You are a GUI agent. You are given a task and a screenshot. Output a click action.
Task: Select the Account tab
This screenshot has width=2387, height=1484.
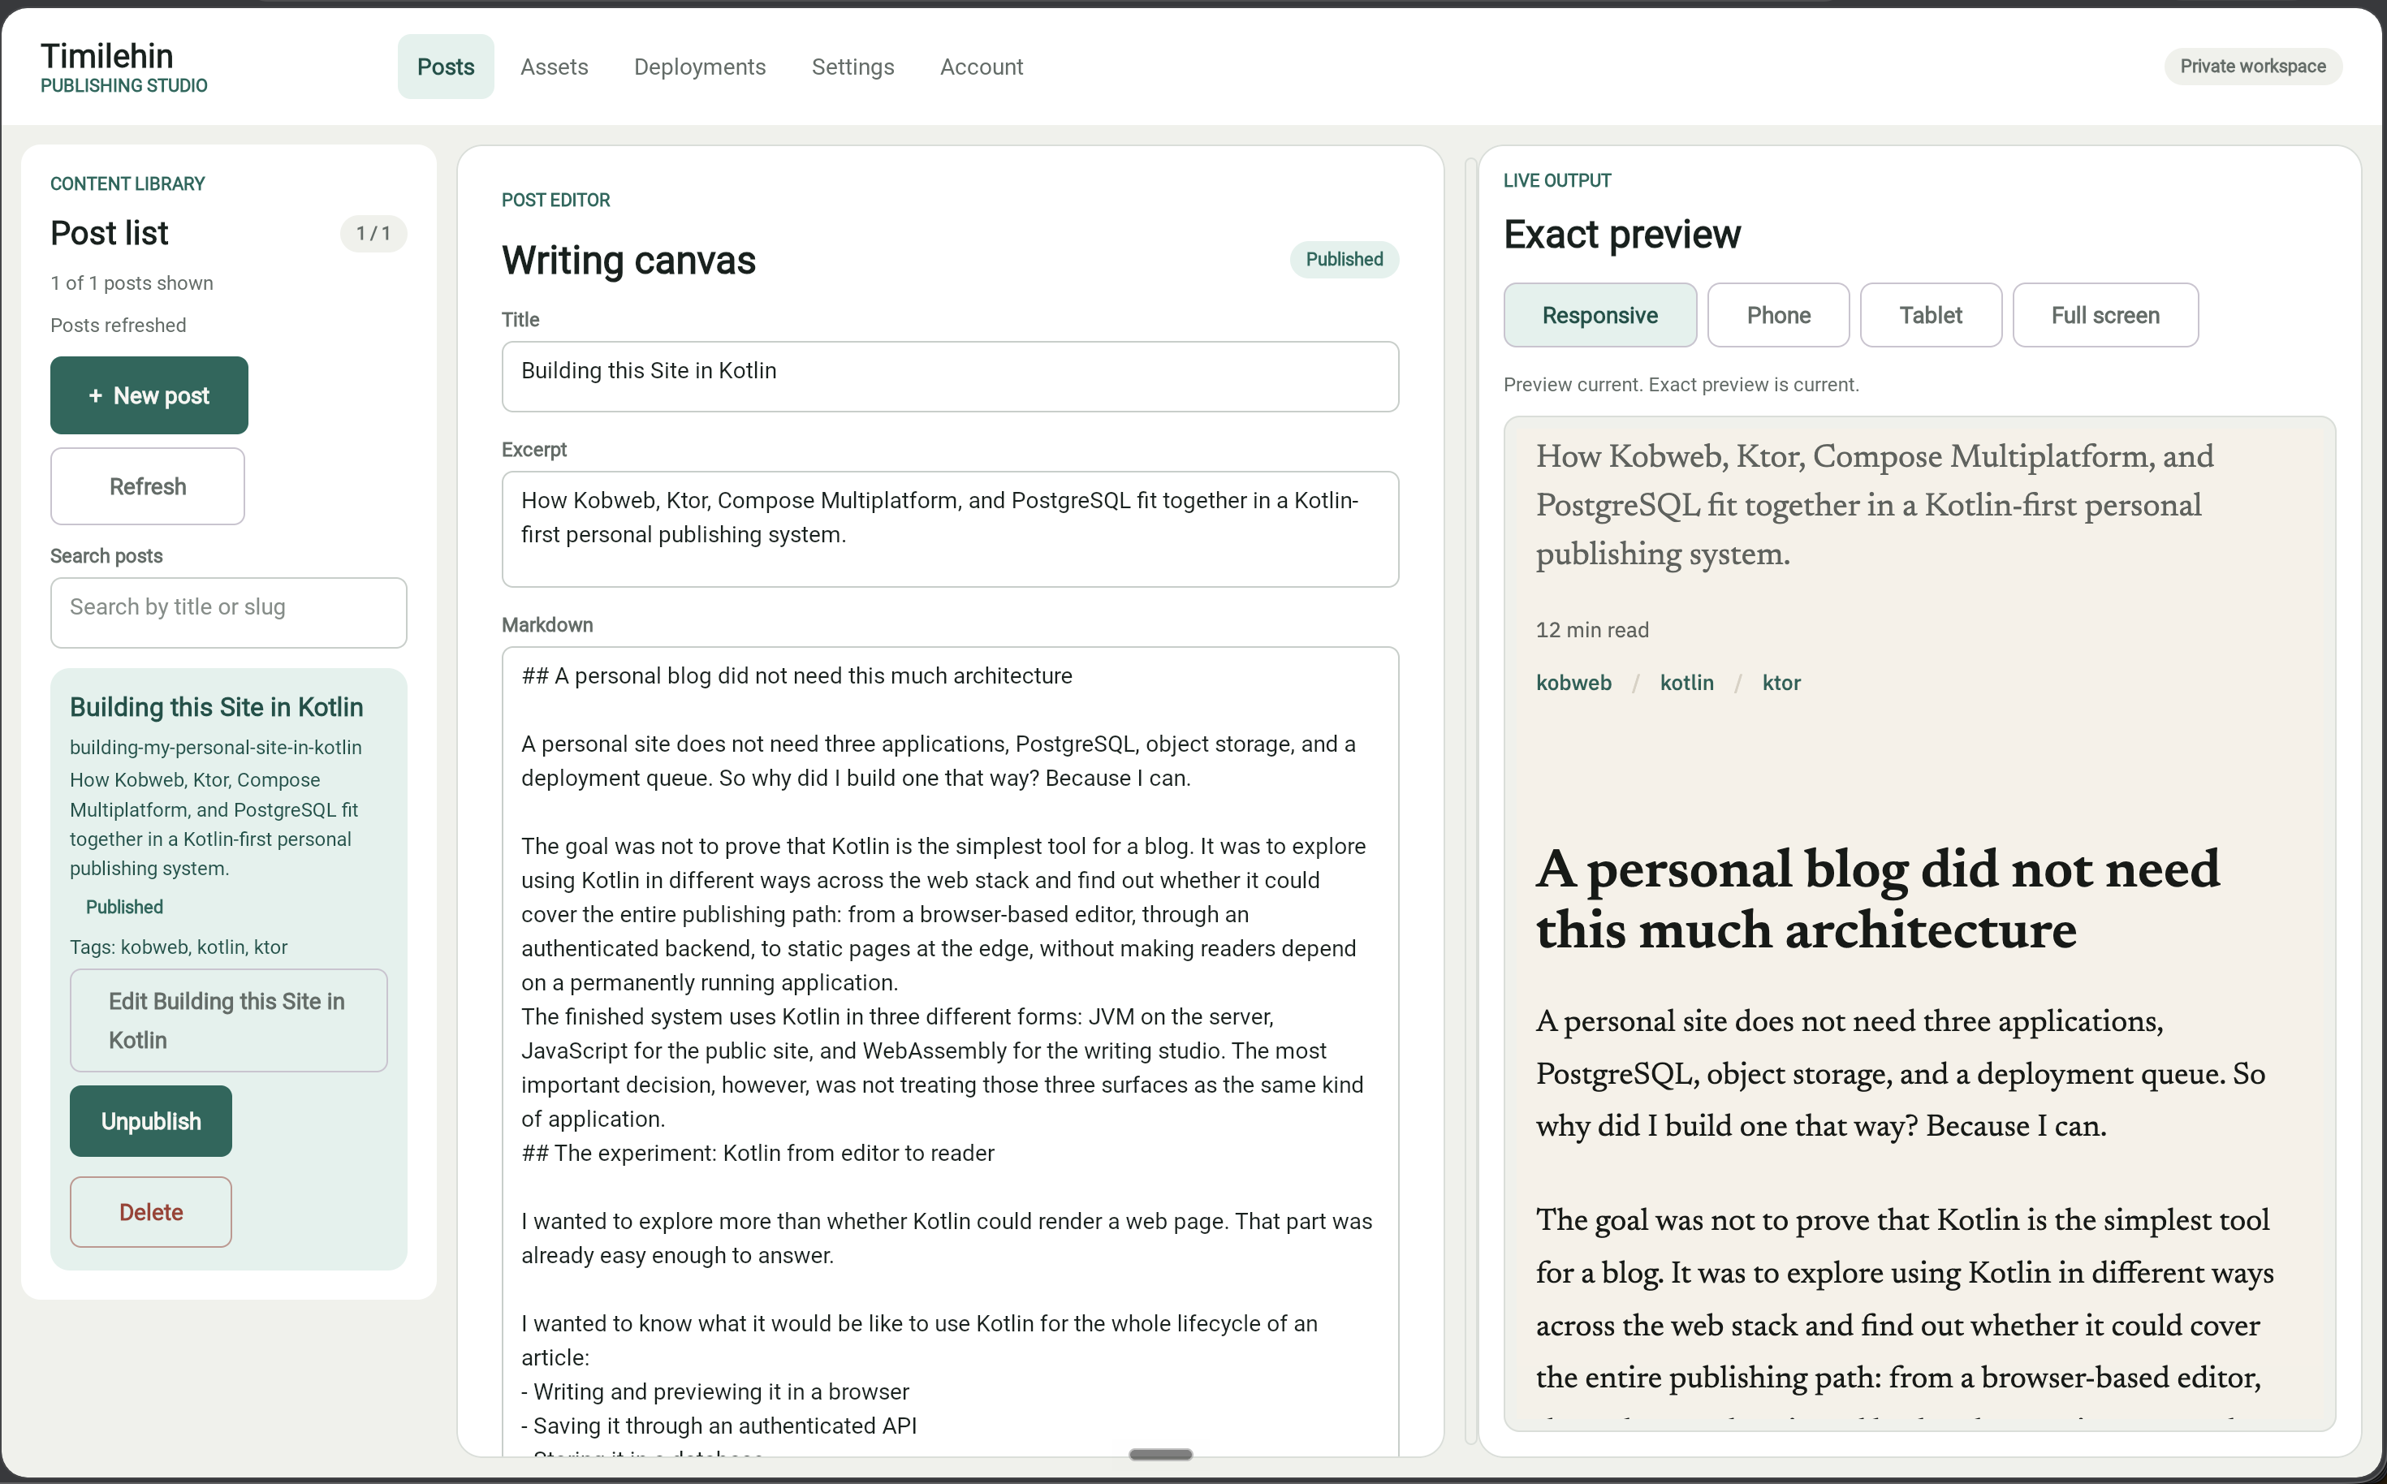[x=982, y=67]
